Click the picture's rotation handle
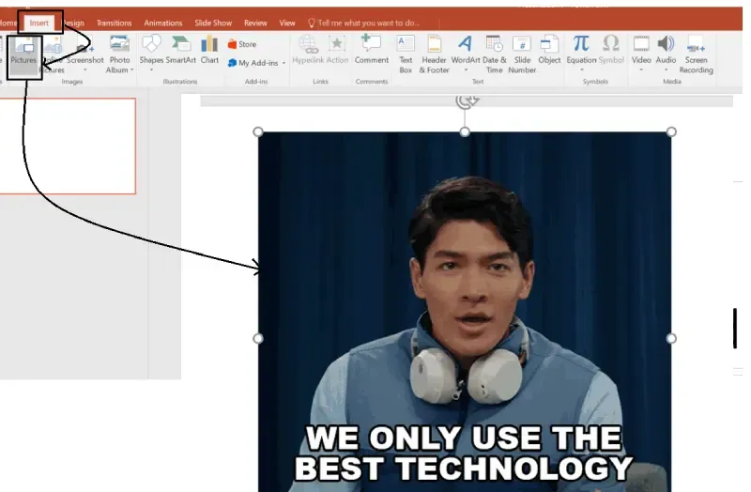This screenshot has height=492, width=751. pyautogui.click(x=467, y=100)
